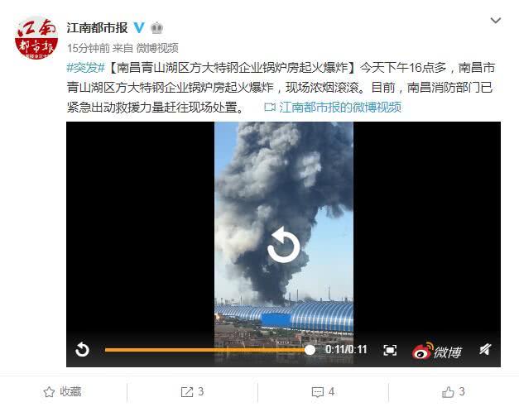The height and width of the screenshot is (407, 519).
Task: Click the crown membership icon
Action: 157,28
